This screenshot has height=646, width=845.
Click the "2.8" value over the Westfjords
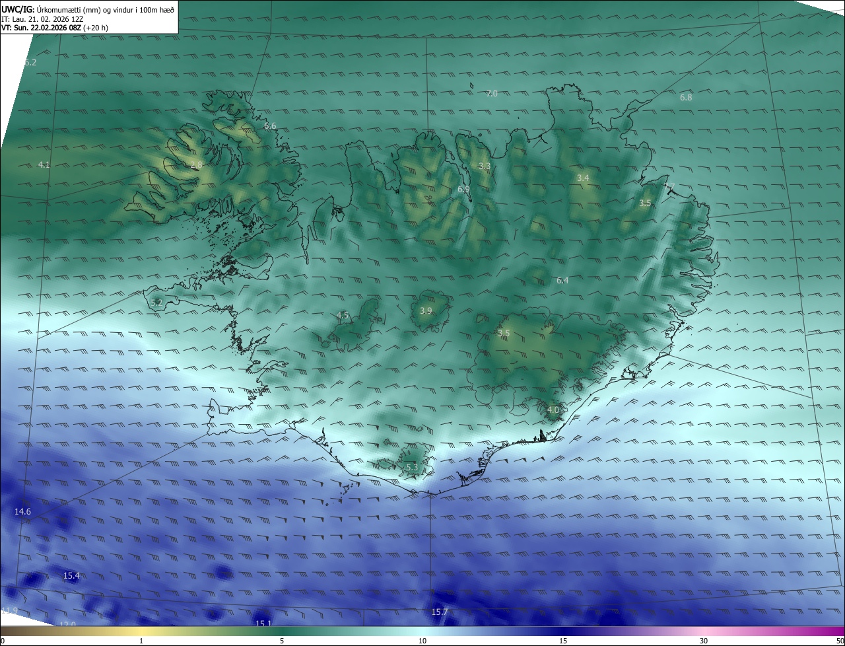pos(196,165)
